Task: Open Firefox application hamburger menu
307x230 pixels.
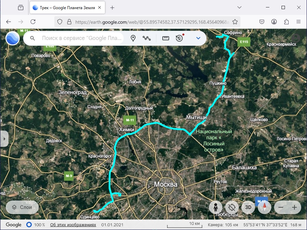Action: click(x=299, y=22)
